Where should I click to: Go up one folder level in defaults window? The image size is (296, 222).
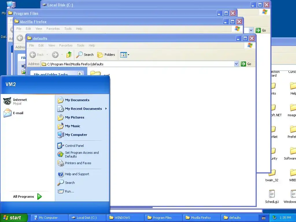coord(69,55)
